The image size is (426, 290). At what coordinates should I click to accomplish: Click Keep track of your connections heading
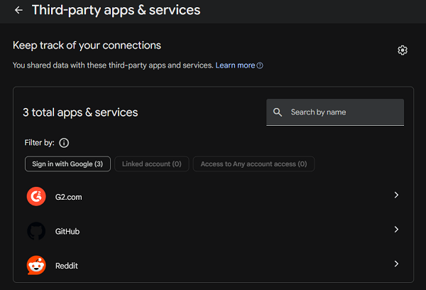pos(87,45)
